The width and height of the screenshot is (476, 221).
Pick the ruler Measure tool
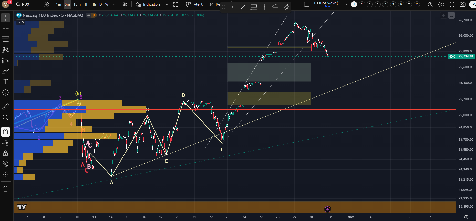(x=5, y=107)
